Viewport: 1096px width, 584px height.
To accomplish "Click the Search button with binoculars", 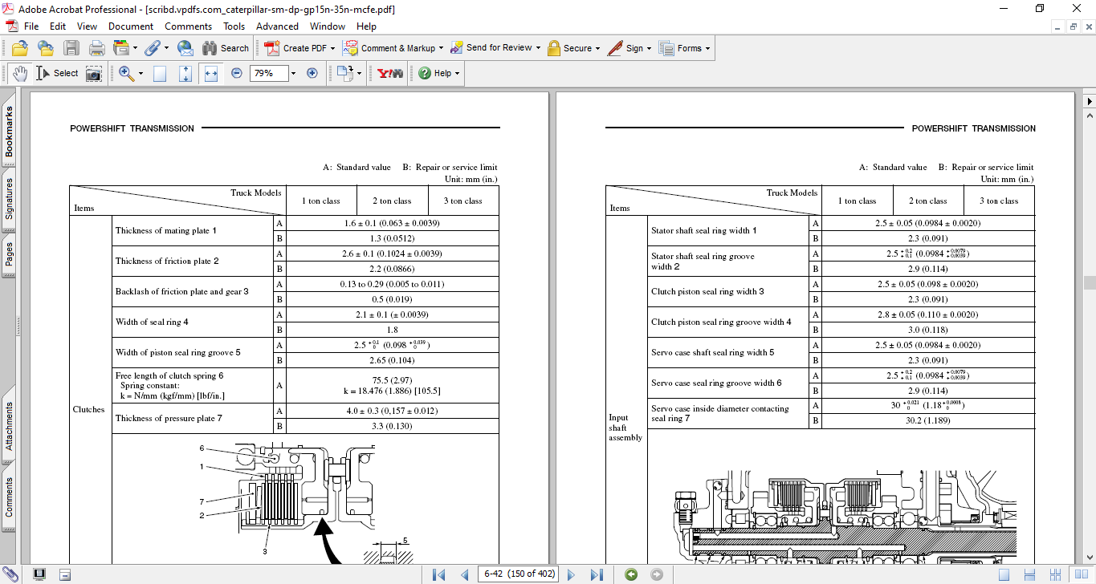I will coord(226,48).
